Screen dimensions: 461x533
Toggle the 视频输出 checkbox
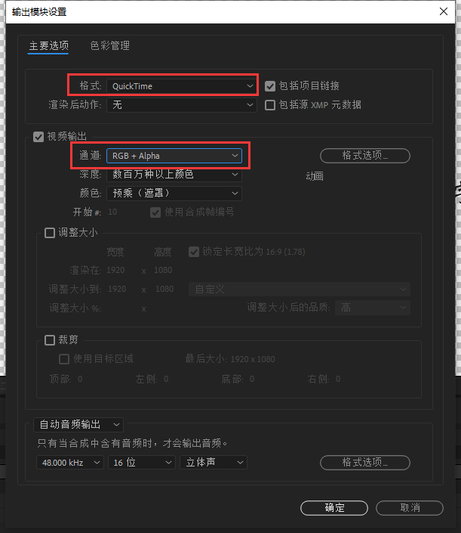coord(38,137)
